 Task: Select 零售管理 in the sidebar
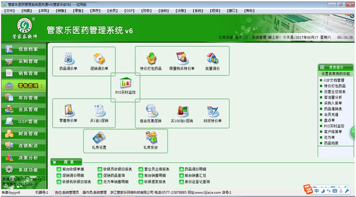click(23, 86)
